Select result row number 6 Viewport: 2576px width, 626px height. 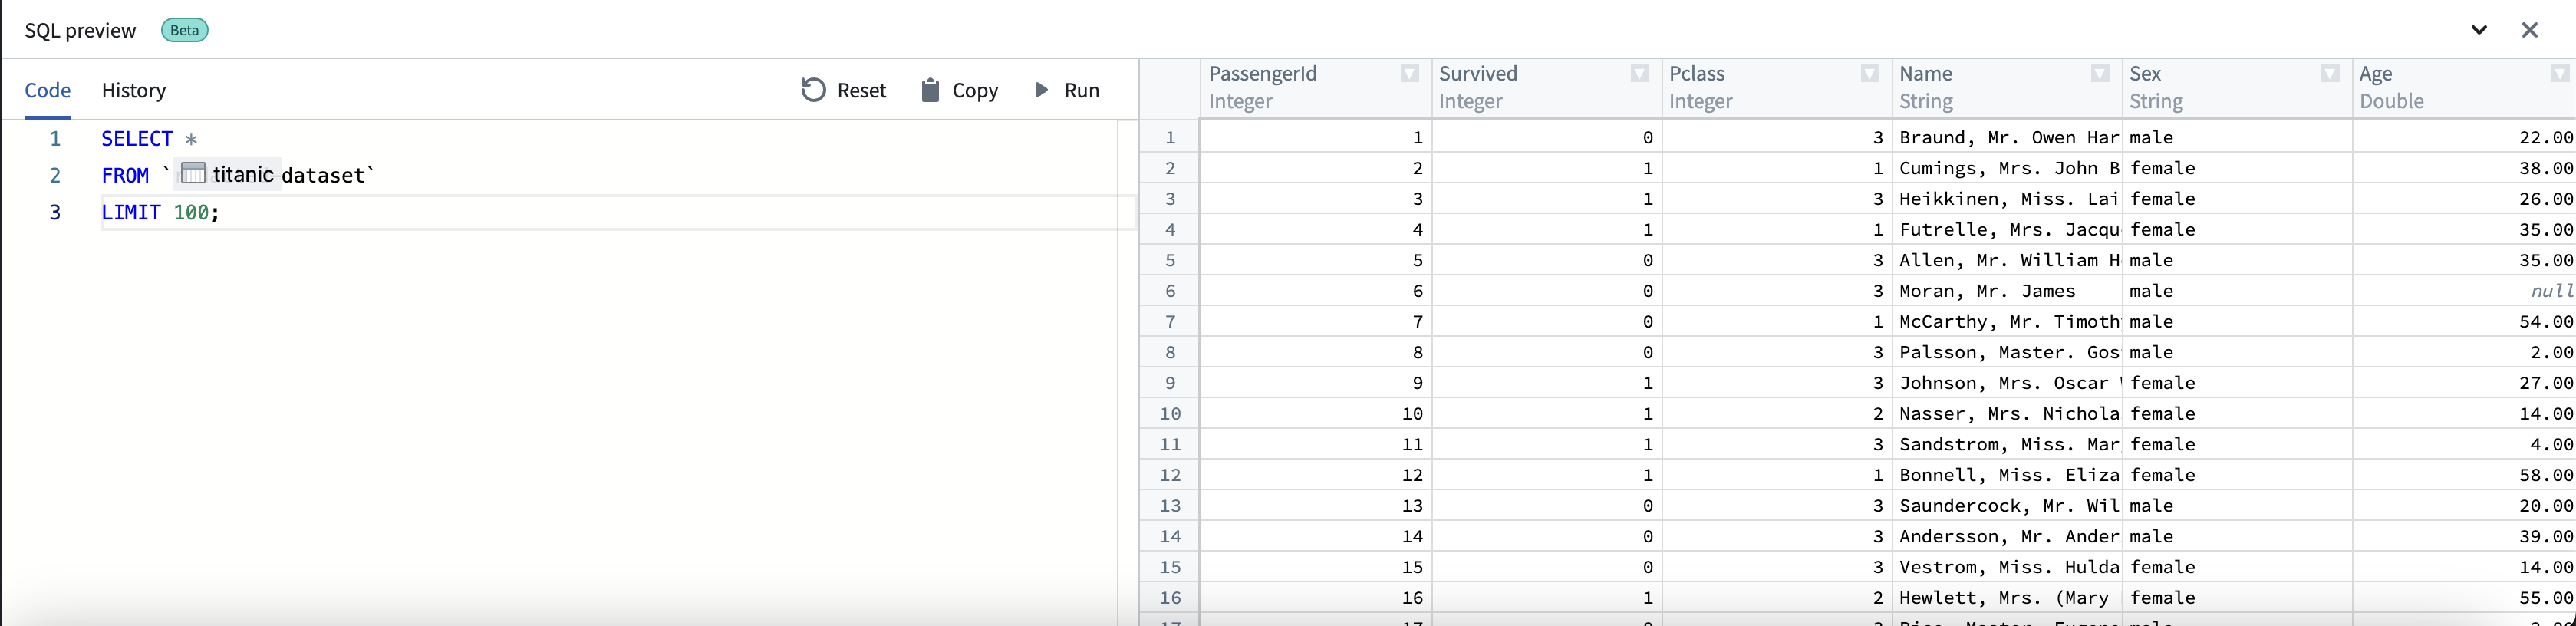tap(1170, 291)
